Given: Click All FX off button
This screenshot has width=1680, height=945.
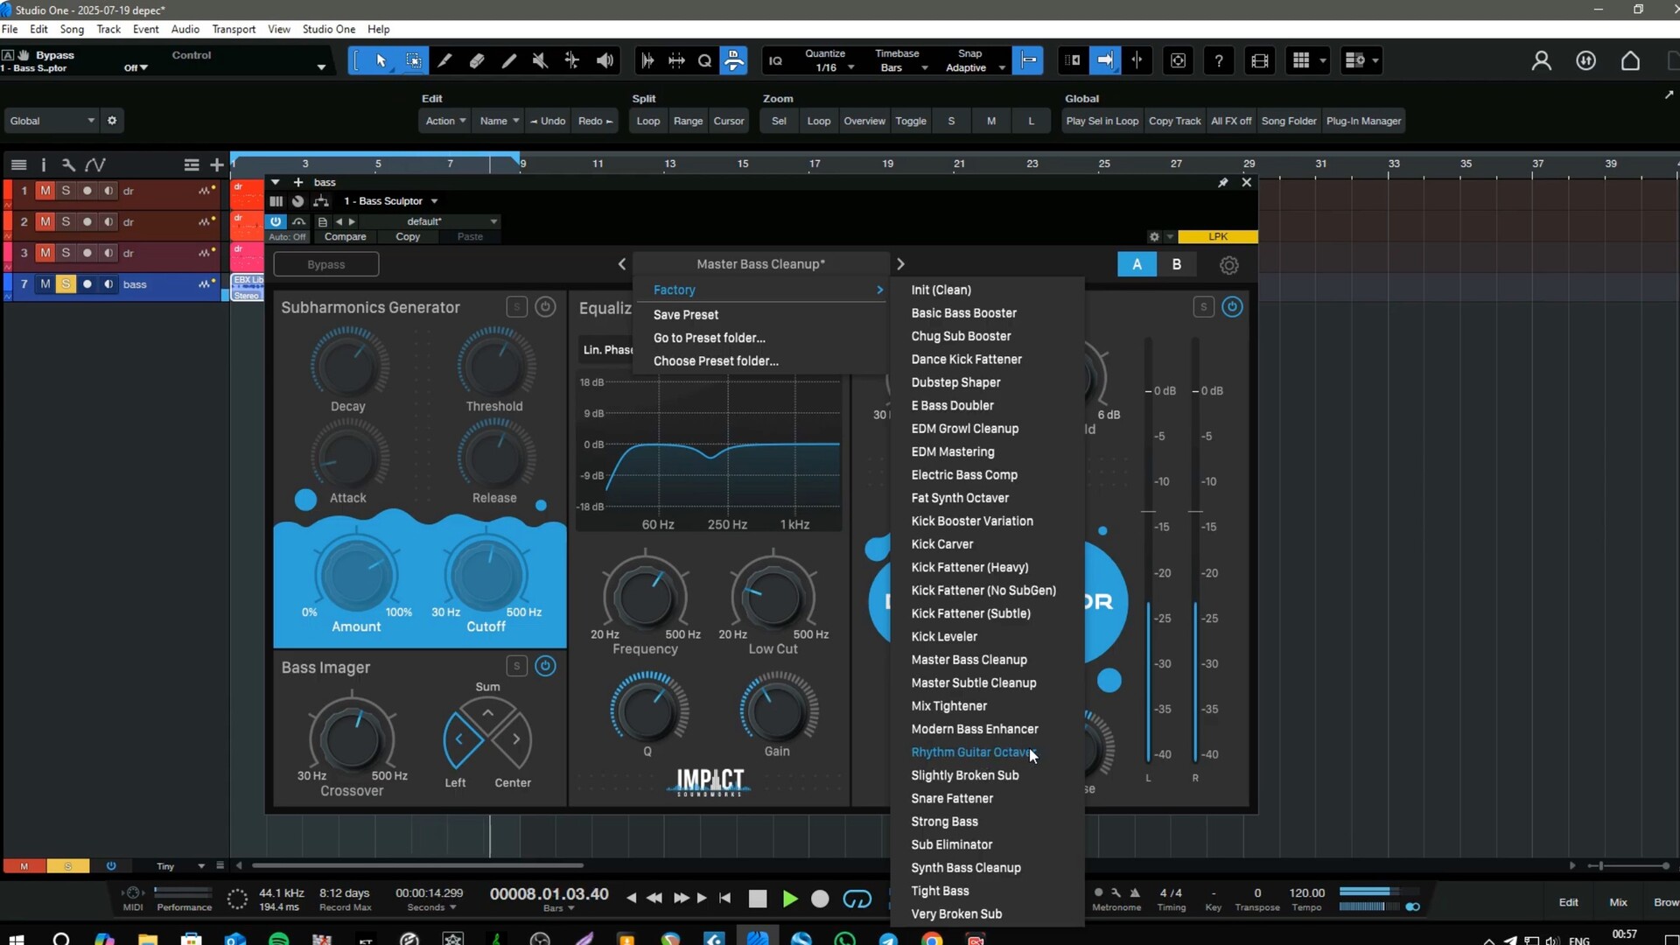Looking at the screenshot, I should (x=1231, y=121).
